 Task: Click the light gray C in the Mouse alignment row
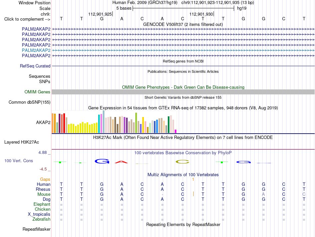pos(304,194)
